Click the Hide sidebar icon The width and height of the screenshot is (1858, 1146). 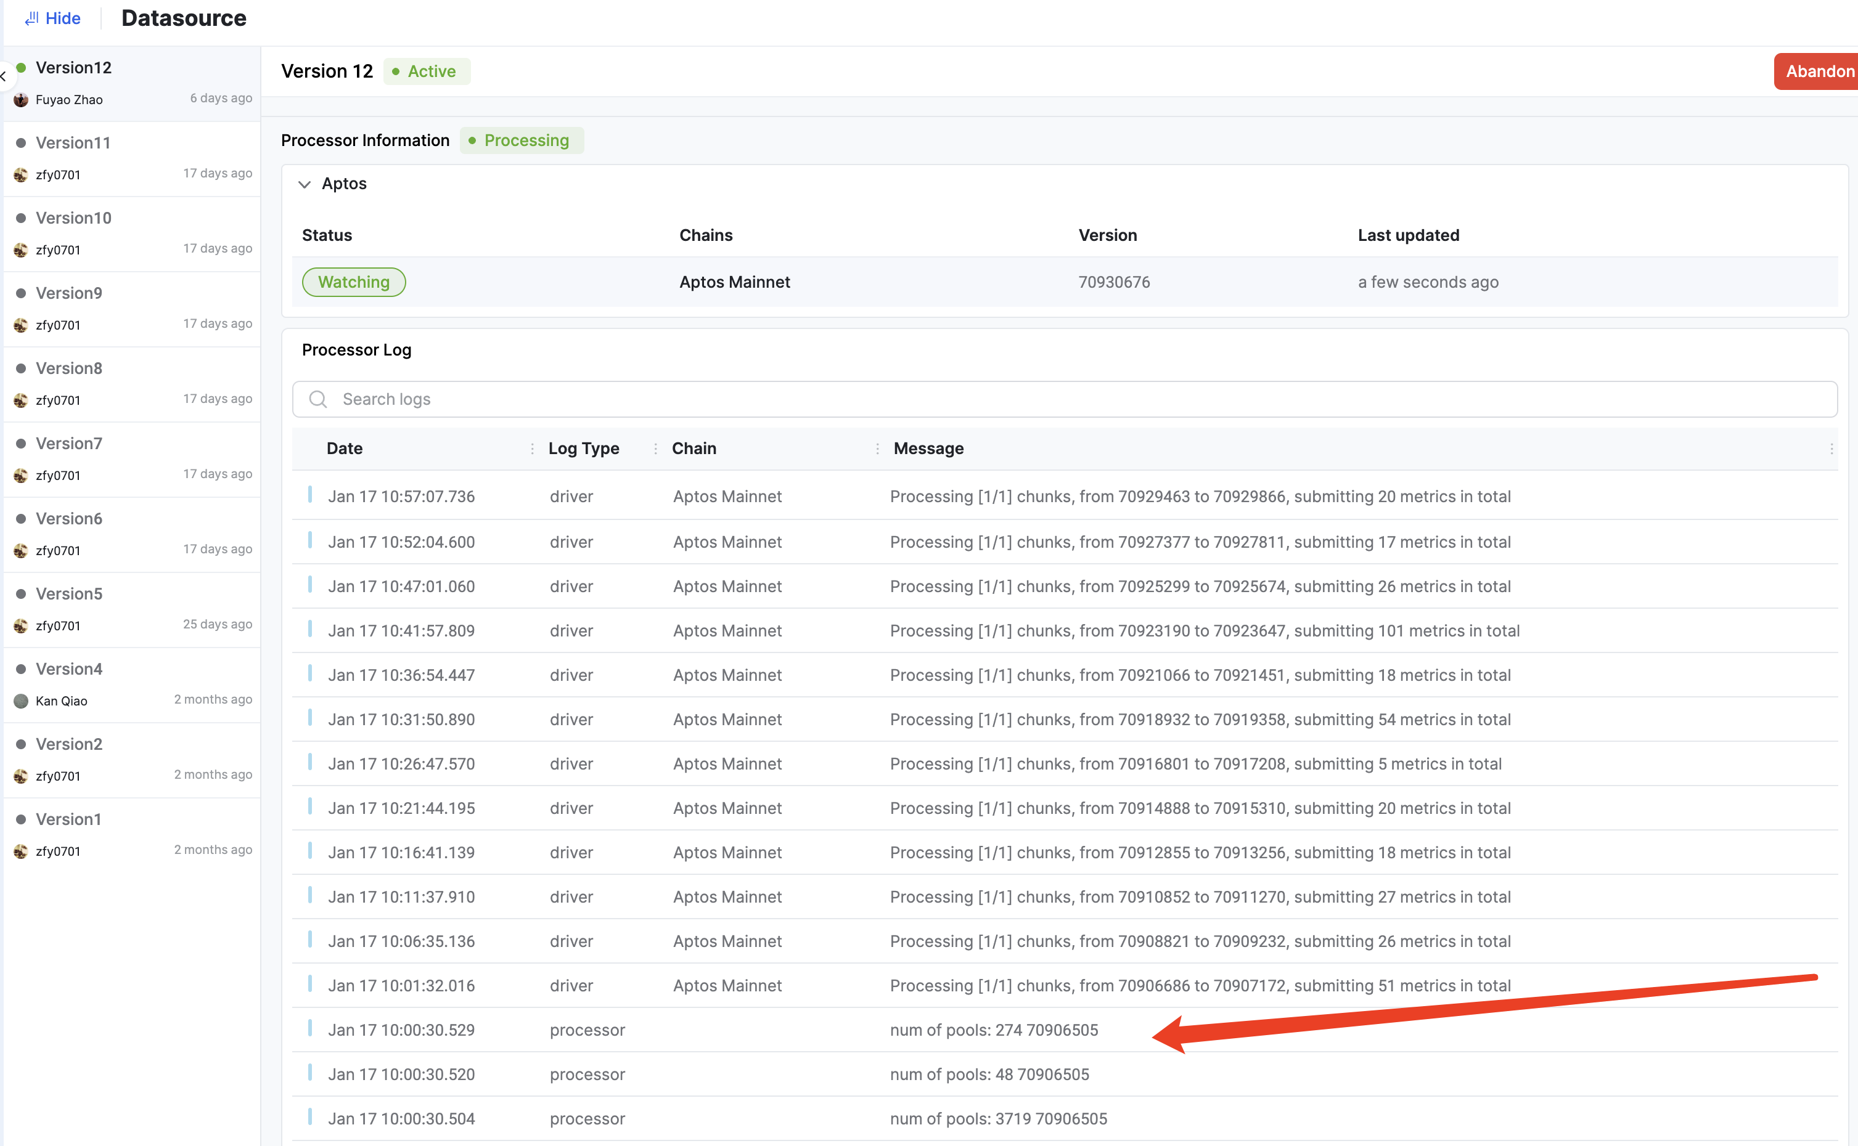(x=31, y=18)
